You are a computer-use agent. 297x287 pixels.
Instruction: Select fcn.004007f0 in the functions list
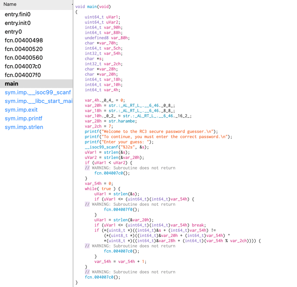[x=23, y=75]
